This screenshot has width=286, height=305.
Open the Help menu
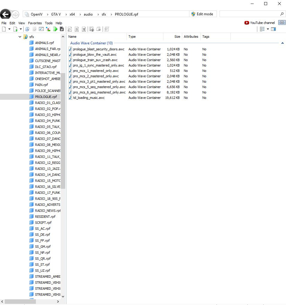[59, 23]
